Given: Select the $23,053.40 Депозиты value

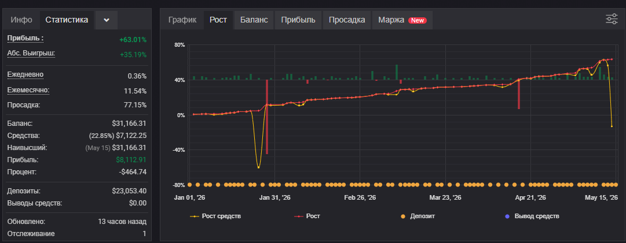Looking at the screenshot, I should click(129, 191).
